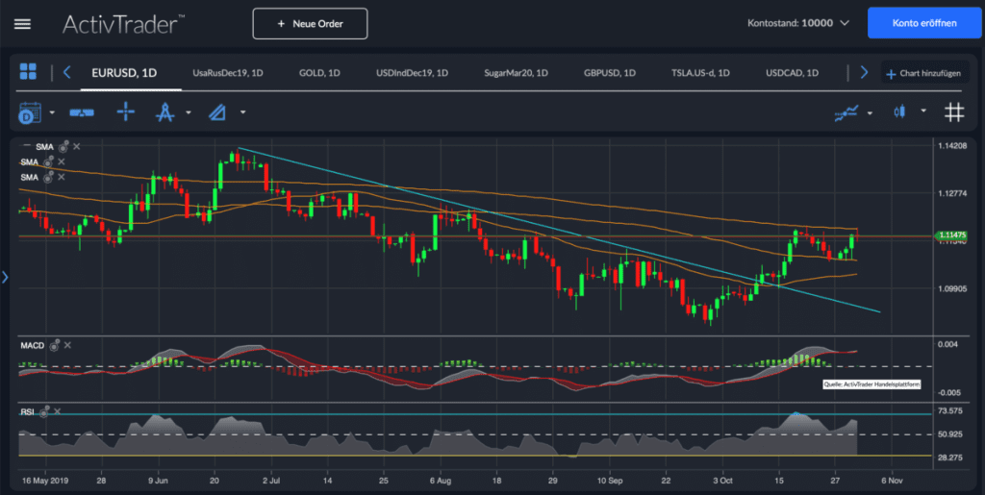
Task: Open settings gear of second SMA indicator
Action: 48,161
